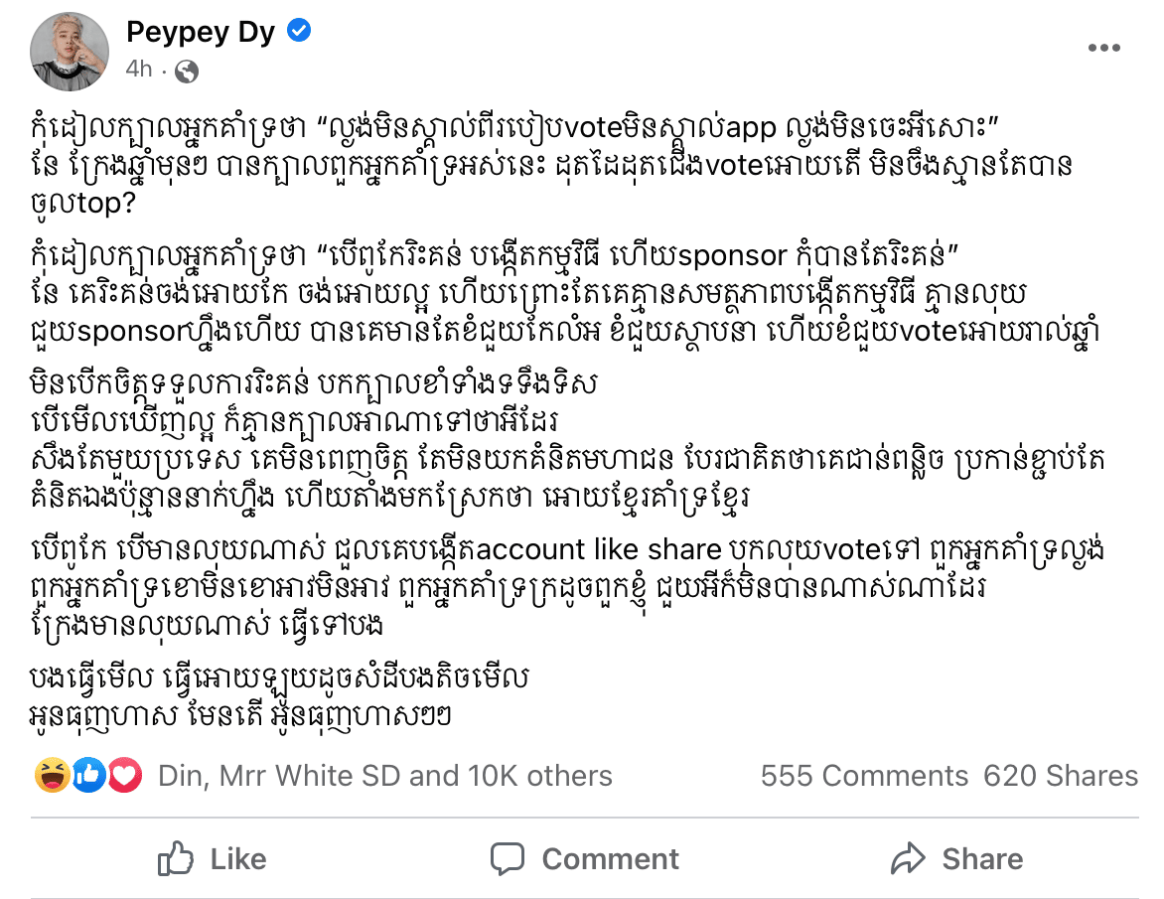
Task: Click the curved arrow share icon
Action: point(908,858)
